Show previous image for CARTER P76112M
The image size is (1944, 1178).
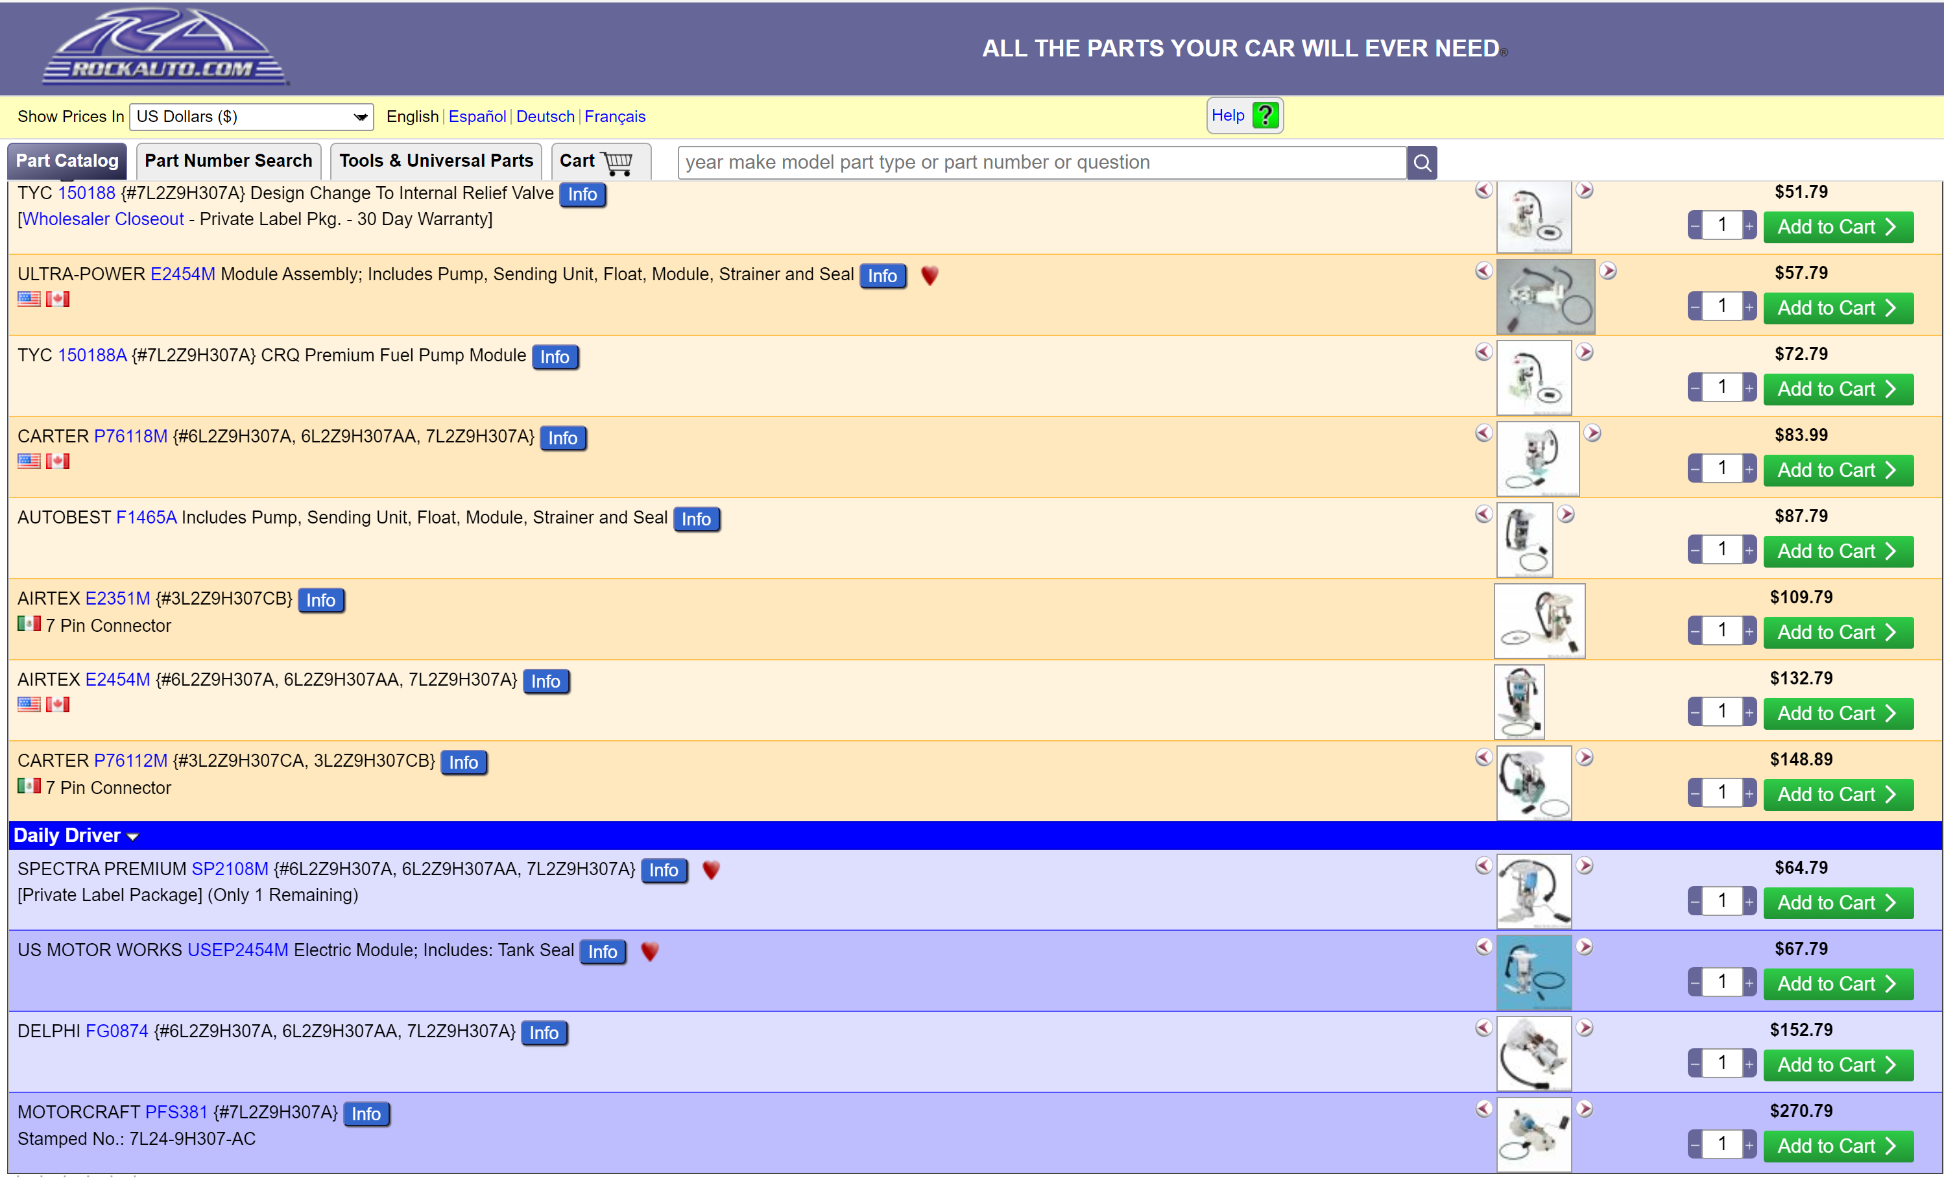coord(1483,758)
